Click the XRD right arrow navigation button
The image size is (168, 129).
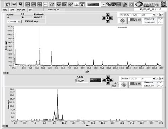pyautogui.click(x=111, y=18)
